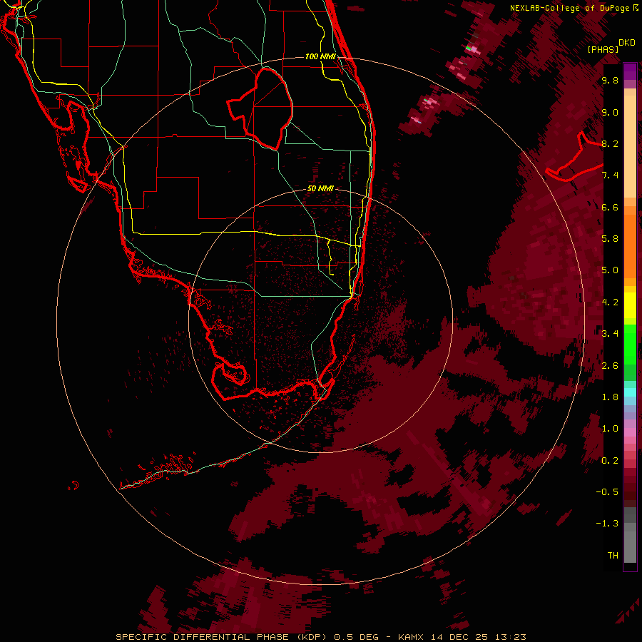Click the yellow segment of color bar
642x642 pixels.
630,305
